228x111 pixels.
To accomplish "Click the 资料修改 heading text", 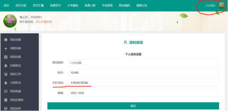I will coord(136,43).
